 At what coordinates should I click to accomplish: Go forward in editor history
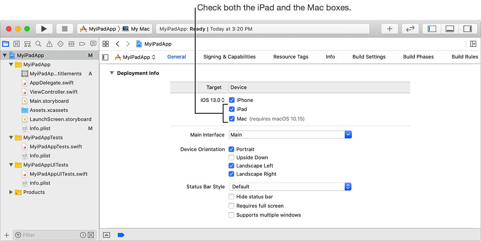coord(128,44)
